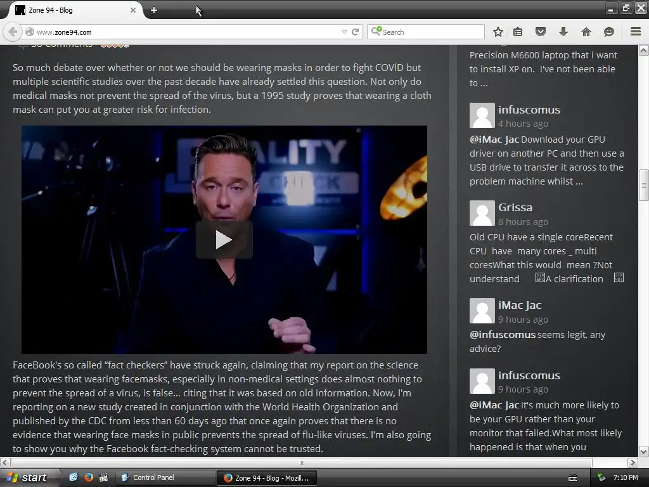Restore down the browser window
The width and height of the screenshot is (649, 487).
click(626, 8)
